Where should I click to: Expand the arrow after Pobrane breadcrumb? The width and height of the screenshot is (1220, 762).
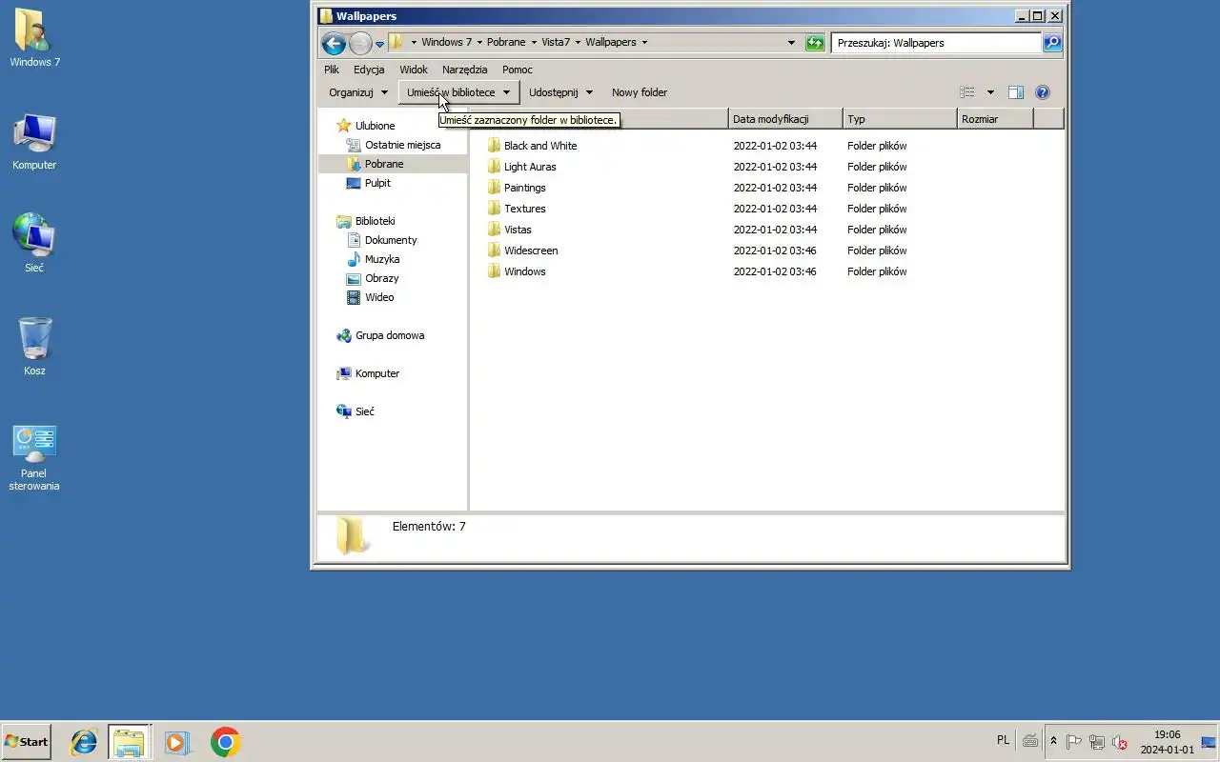(534, 43)
